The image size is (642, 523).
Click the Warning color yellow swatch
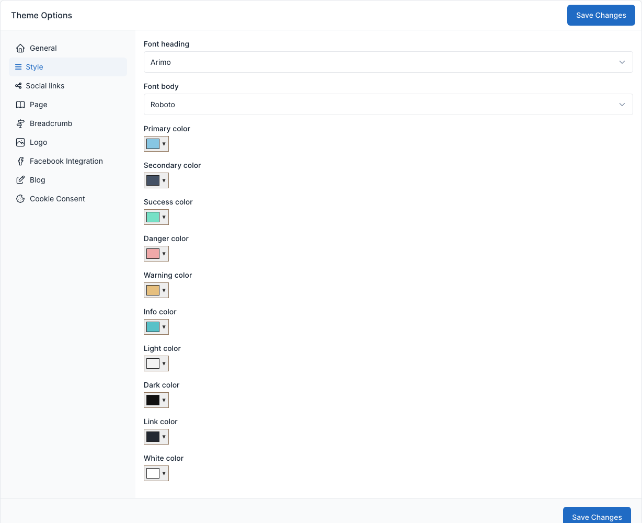153,290
